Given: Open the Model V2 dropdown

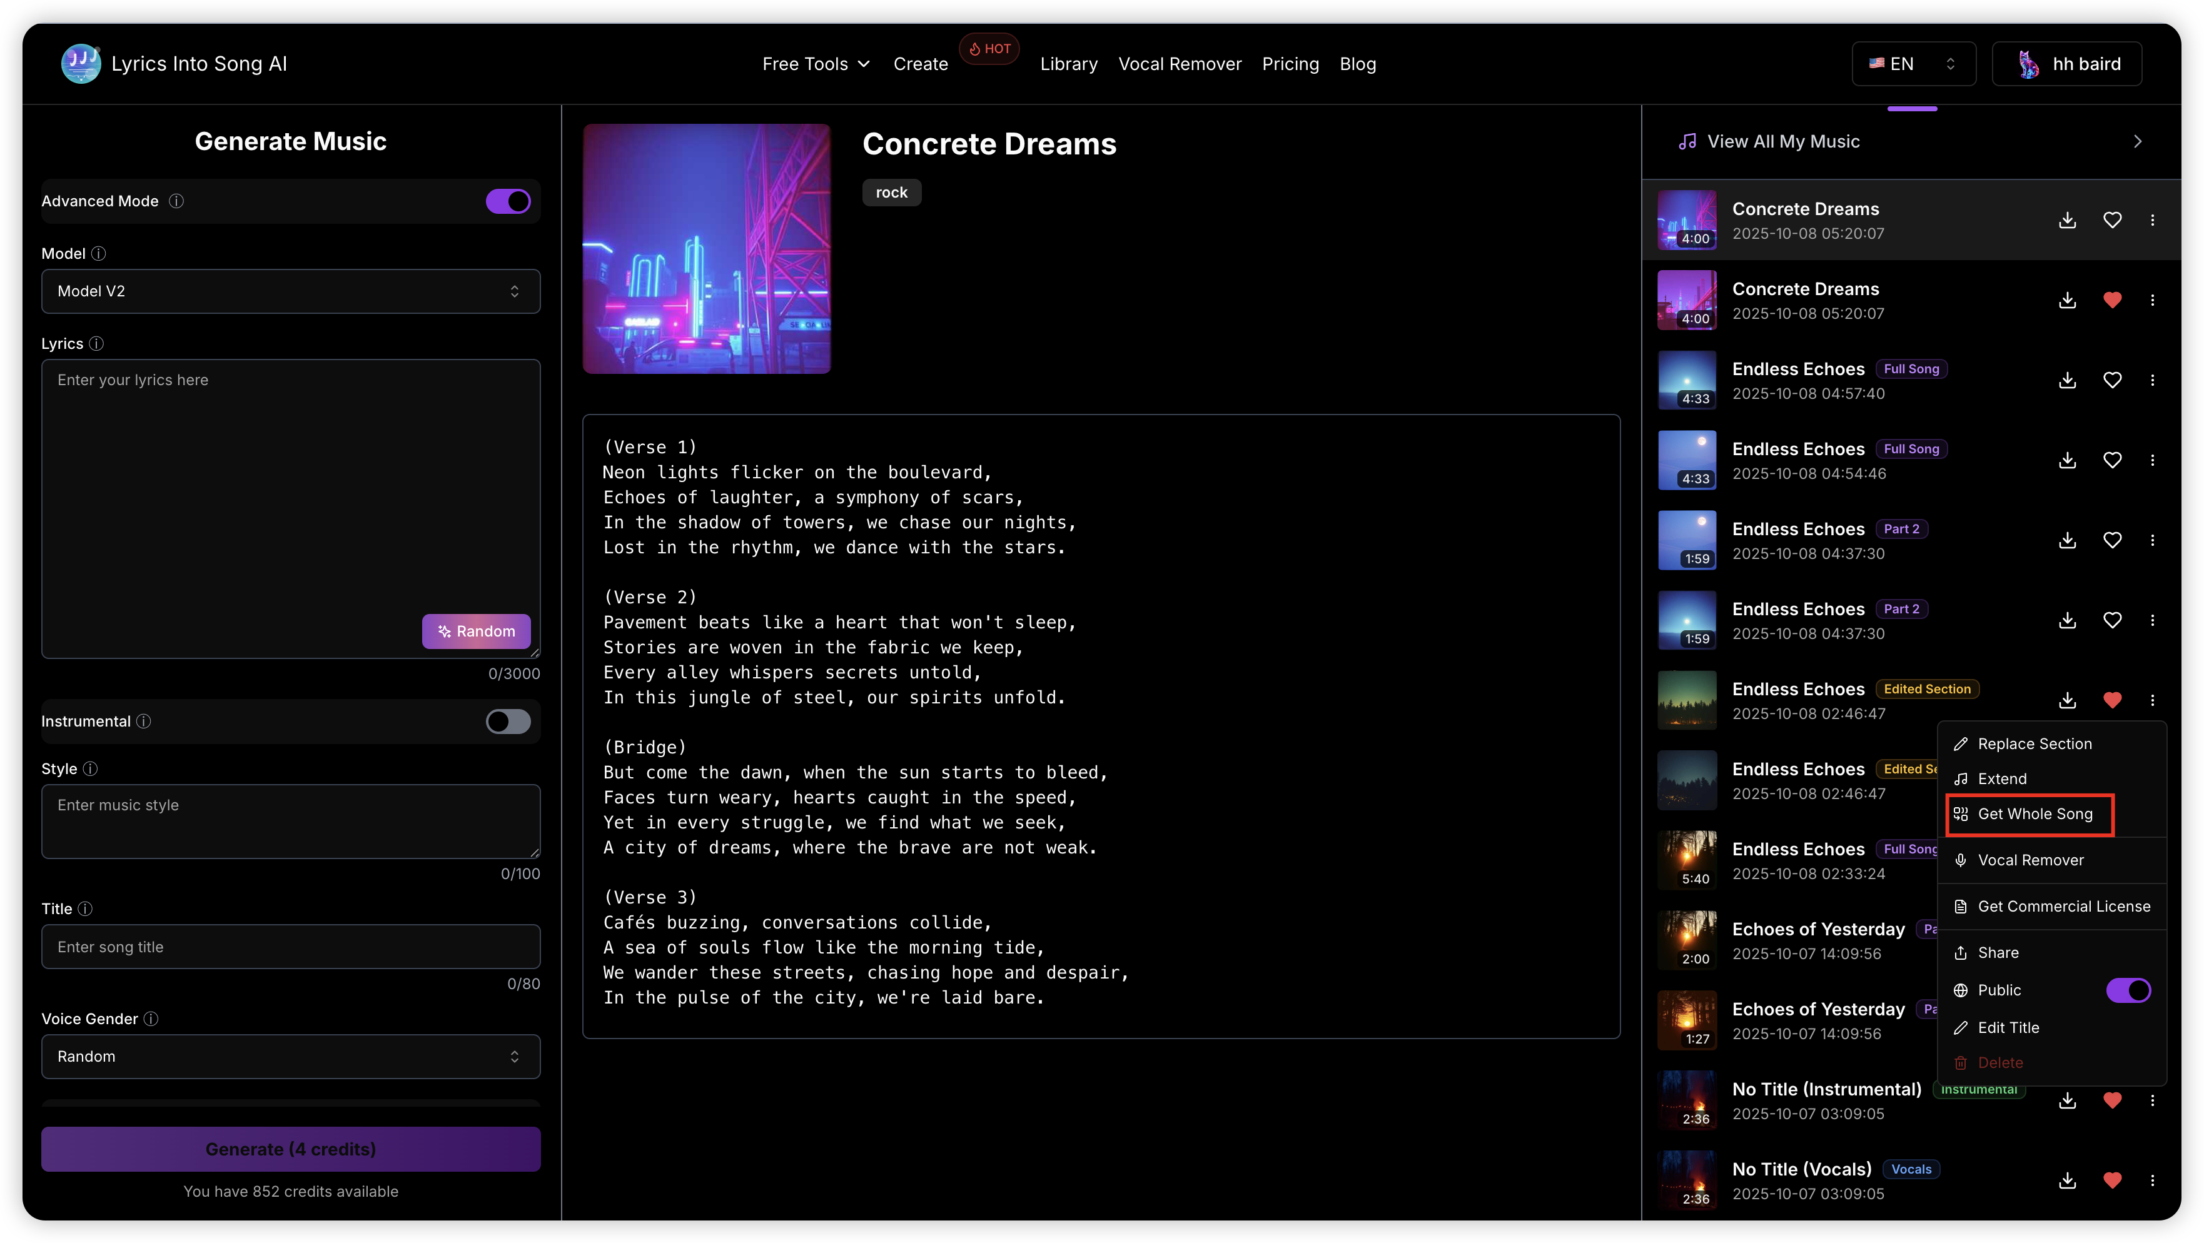Looking at the screenshot, I should tap(290, 292).
